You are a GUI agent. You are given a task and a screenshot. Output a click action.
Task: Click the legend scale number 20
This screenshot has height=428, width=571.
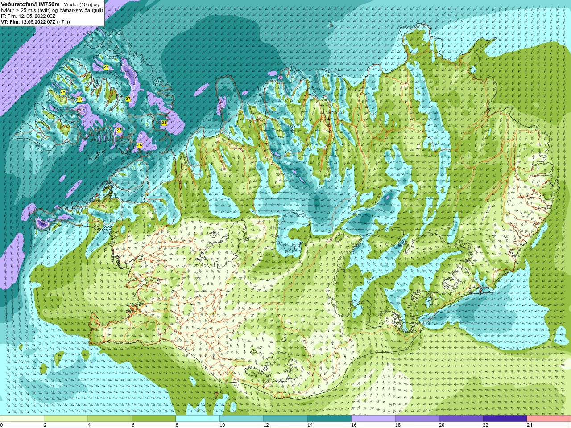click(x=442, y=425)
